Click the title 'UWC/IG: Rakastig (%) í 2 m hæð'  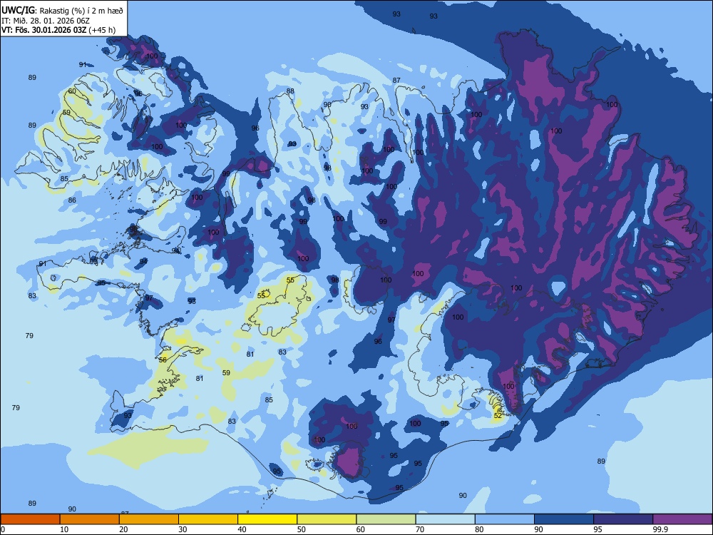click(x=62, y=10)
